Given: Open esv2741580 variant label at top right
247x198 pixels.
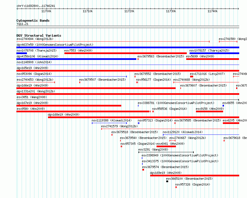Looking at the screenshot, I should 233,39.
